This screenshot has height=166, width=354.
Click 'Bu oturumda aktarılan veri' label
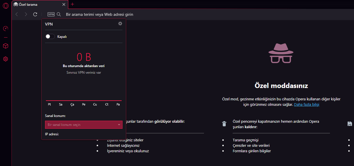pos(84,66)
